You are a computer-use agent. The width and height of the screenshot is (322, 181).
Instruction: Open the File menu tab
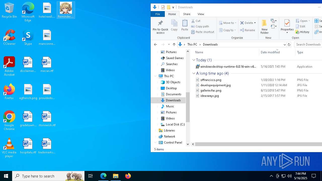[158, 14]
